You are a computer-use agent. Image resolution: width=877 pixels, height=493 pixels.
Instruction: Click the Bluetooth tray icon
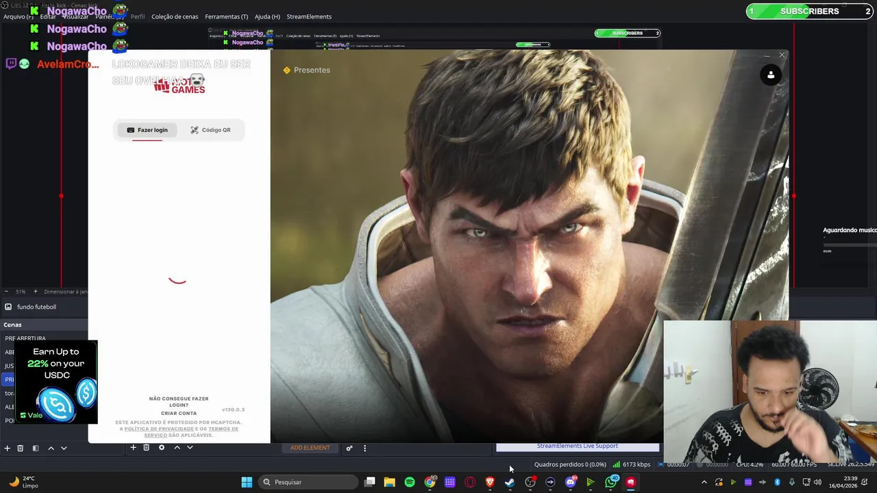[778, 482]
